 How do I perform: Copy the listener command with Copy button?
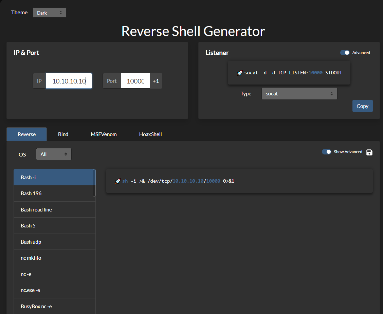tap(363, 106)
